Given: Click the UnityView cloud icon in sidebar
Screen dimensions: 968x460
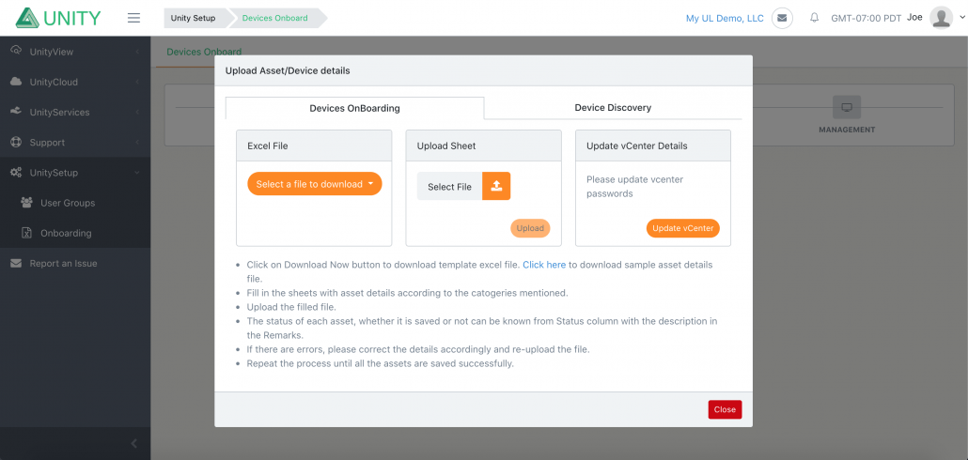Looking at the screenshot, I should (x=17, y=51).
